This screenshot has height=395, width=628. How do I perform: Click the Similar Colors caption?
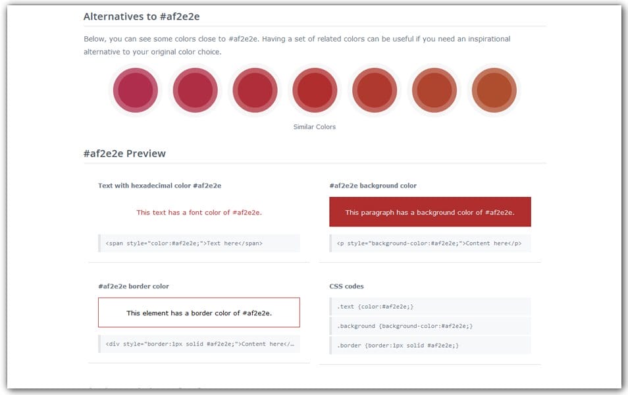[x=314, y=126]
